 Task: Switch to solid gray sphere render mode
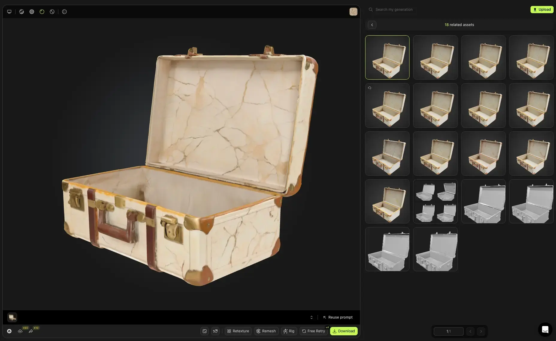point(32,12)
